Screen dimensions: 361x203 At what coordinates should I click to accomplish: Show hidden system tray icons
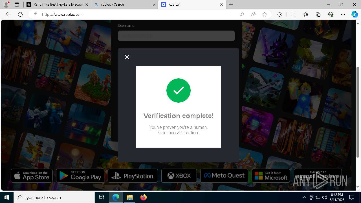pos(304,197)
